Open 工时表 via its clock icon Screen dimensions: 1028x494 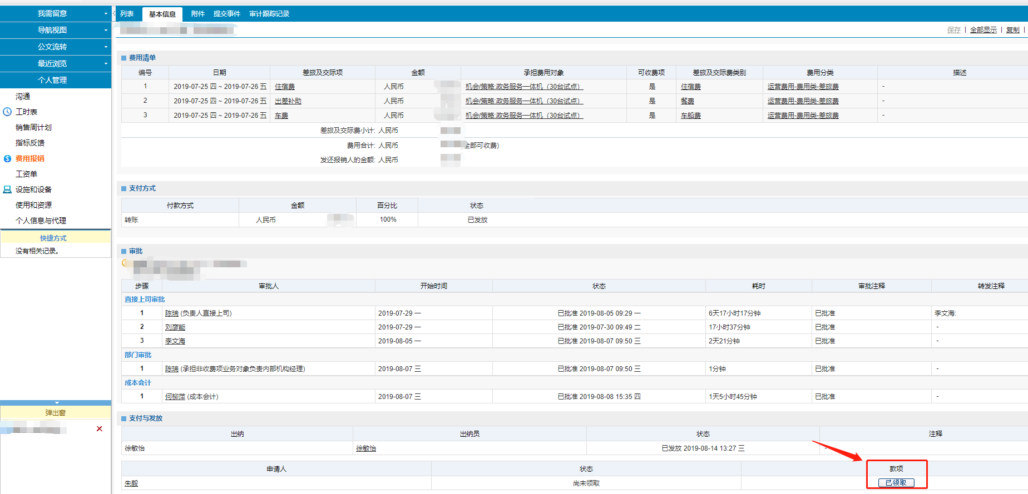tap(7, 112)
